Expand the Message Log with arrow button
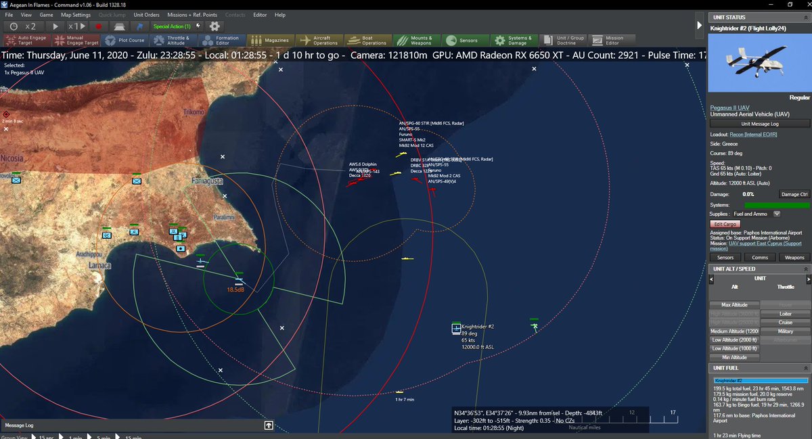The image size is (812, 439). pos(269,425)
